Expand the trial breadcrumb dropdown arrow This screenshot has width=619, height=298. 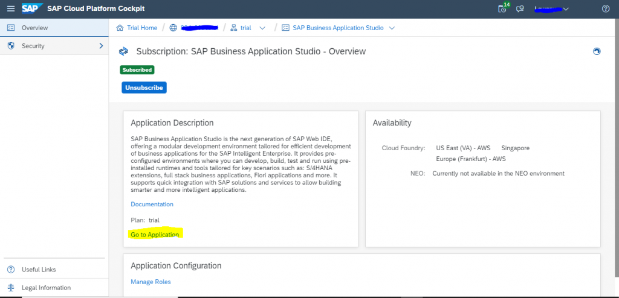(262, 28)
